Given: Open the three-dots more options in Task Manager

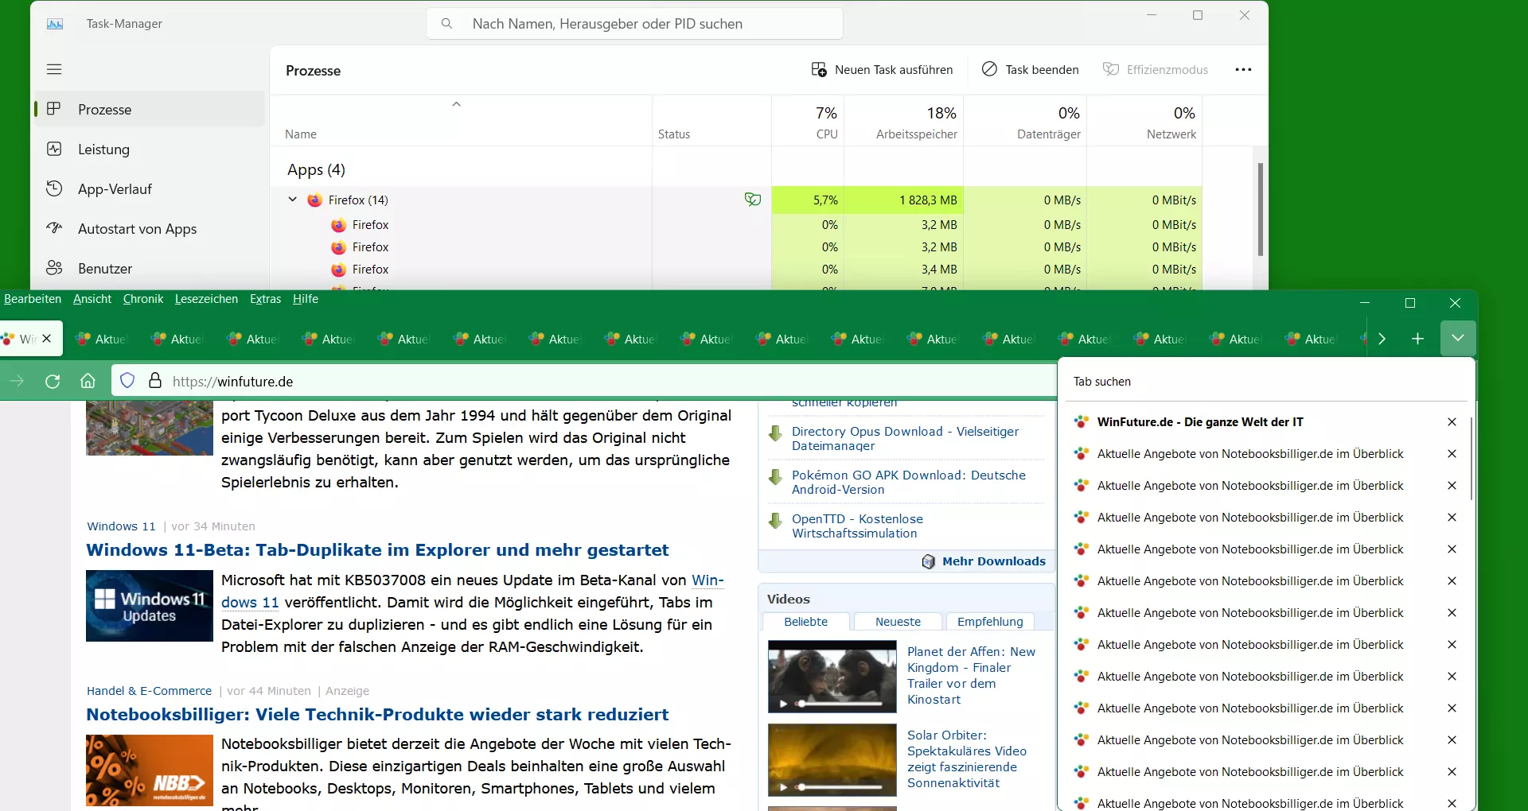Looking at the screenshot, I should (x=1243, y=70).
